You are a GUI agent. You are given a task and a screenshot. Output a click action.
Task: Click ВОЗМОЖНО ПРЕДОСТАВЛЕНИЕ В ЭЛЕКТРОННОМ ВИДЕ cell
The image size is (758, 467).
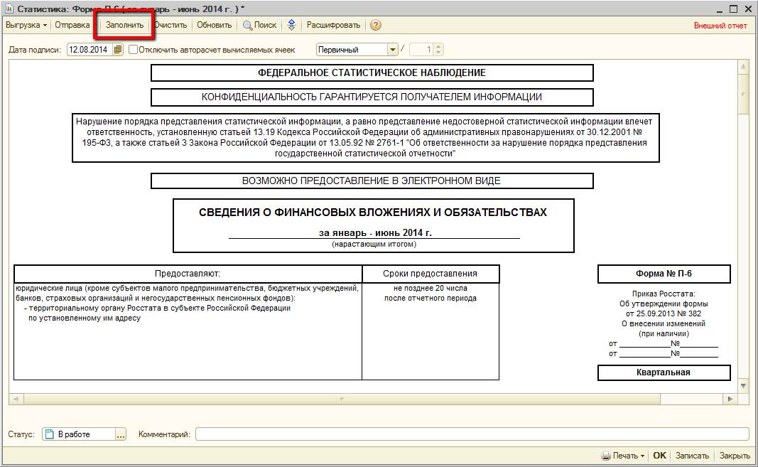click(x=372, y=181)
